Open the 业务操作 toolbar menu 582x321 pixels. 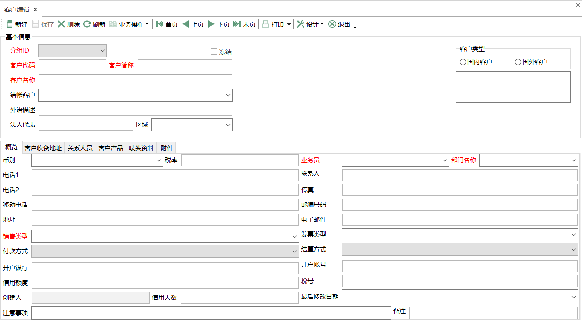[129, 24]
